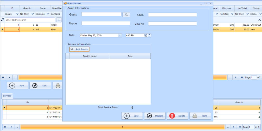This screenshot has height=131, width=262.
Task: Open the ID column Equals filter
Action: pos(17,14)
